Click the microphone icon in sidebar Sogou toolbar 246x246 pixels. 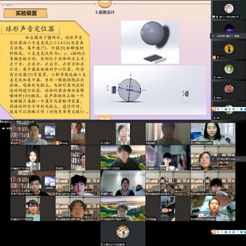point(229,109)
